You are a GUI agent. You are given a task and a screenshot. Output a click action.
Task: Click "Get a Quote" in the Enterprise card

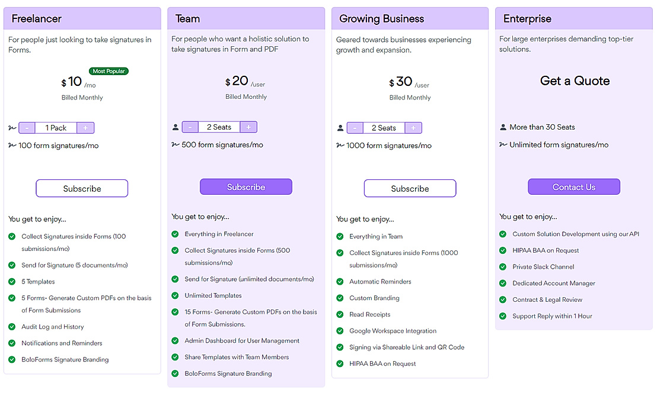coord(573,81)
